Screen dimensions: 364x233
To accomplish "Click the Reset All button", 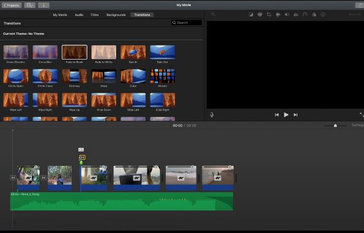I will click(354, 15).
